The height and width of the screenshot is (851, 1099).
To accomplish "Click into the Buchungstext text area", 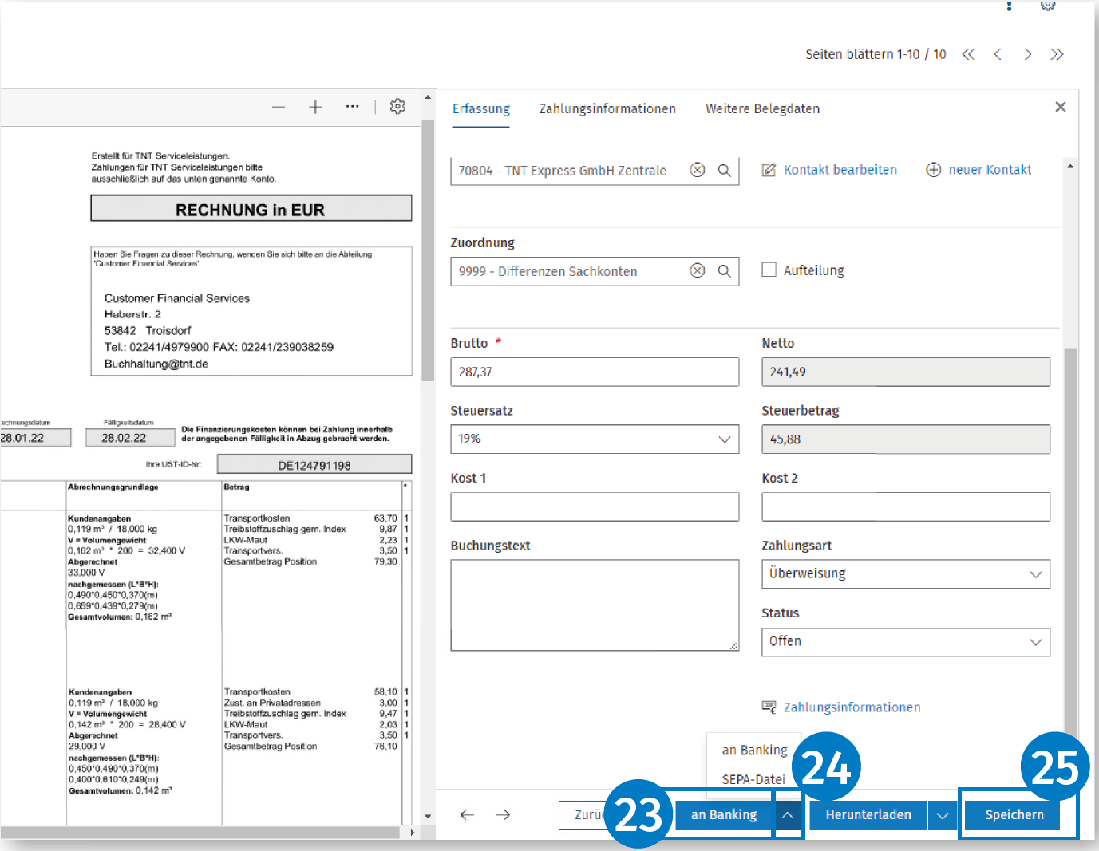I will 595,605.
